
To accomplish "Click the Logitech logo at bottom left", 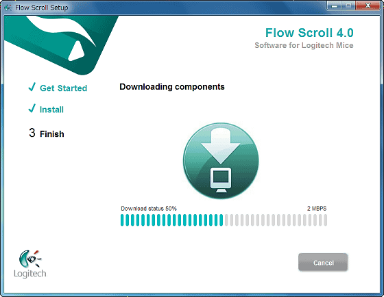I will [30, 264].
